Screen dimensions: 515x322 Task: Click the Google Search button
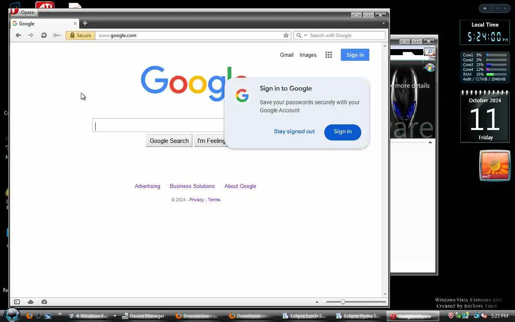pos(169,141)
